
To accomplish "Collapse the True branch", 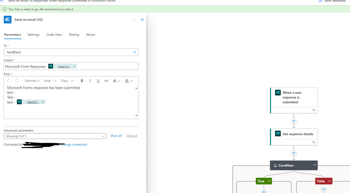I will coord(269,181).
